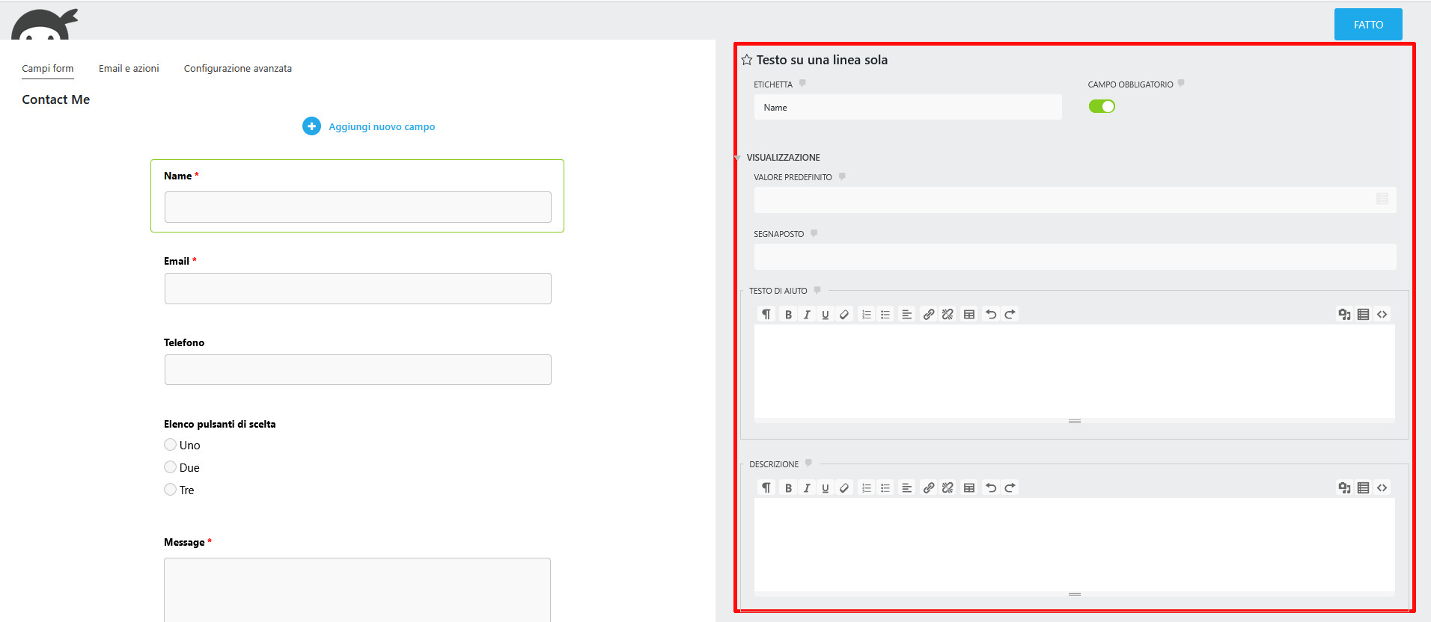Click the merge tags icon in Descrizione toolbar
The image size is (1431, 622).
1363,488
